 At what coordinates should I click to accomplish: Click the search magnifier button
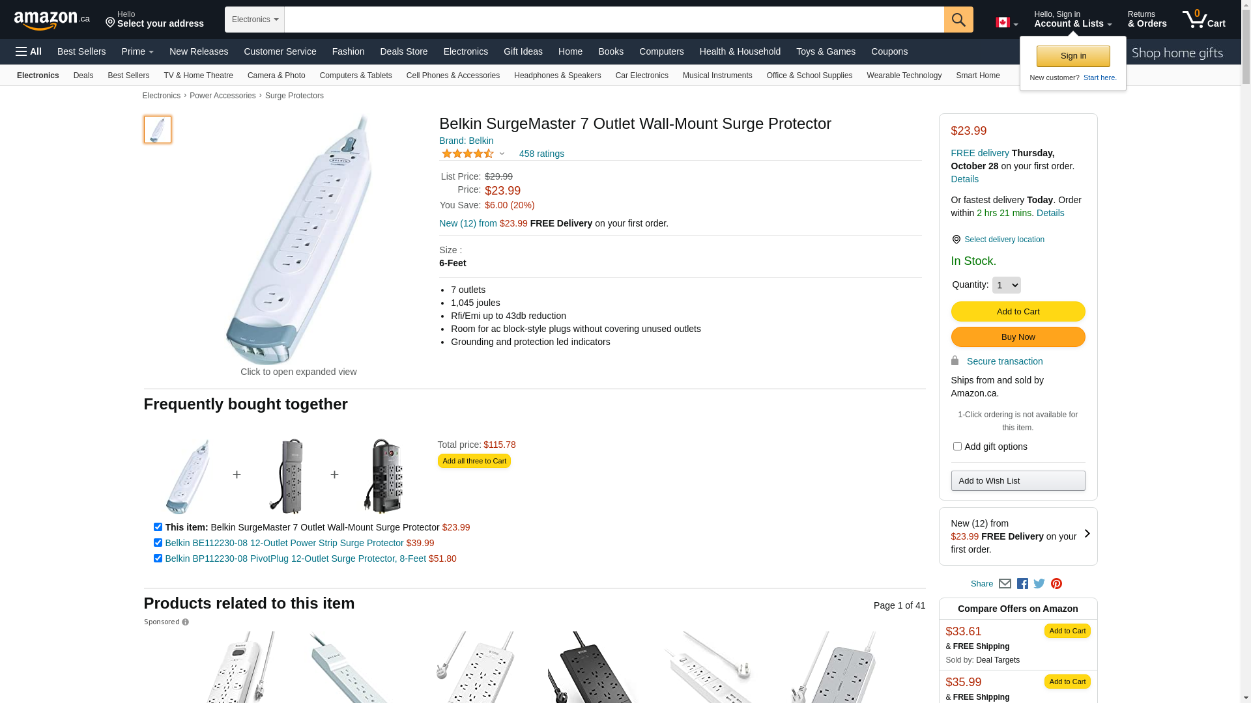coord(958,20)
